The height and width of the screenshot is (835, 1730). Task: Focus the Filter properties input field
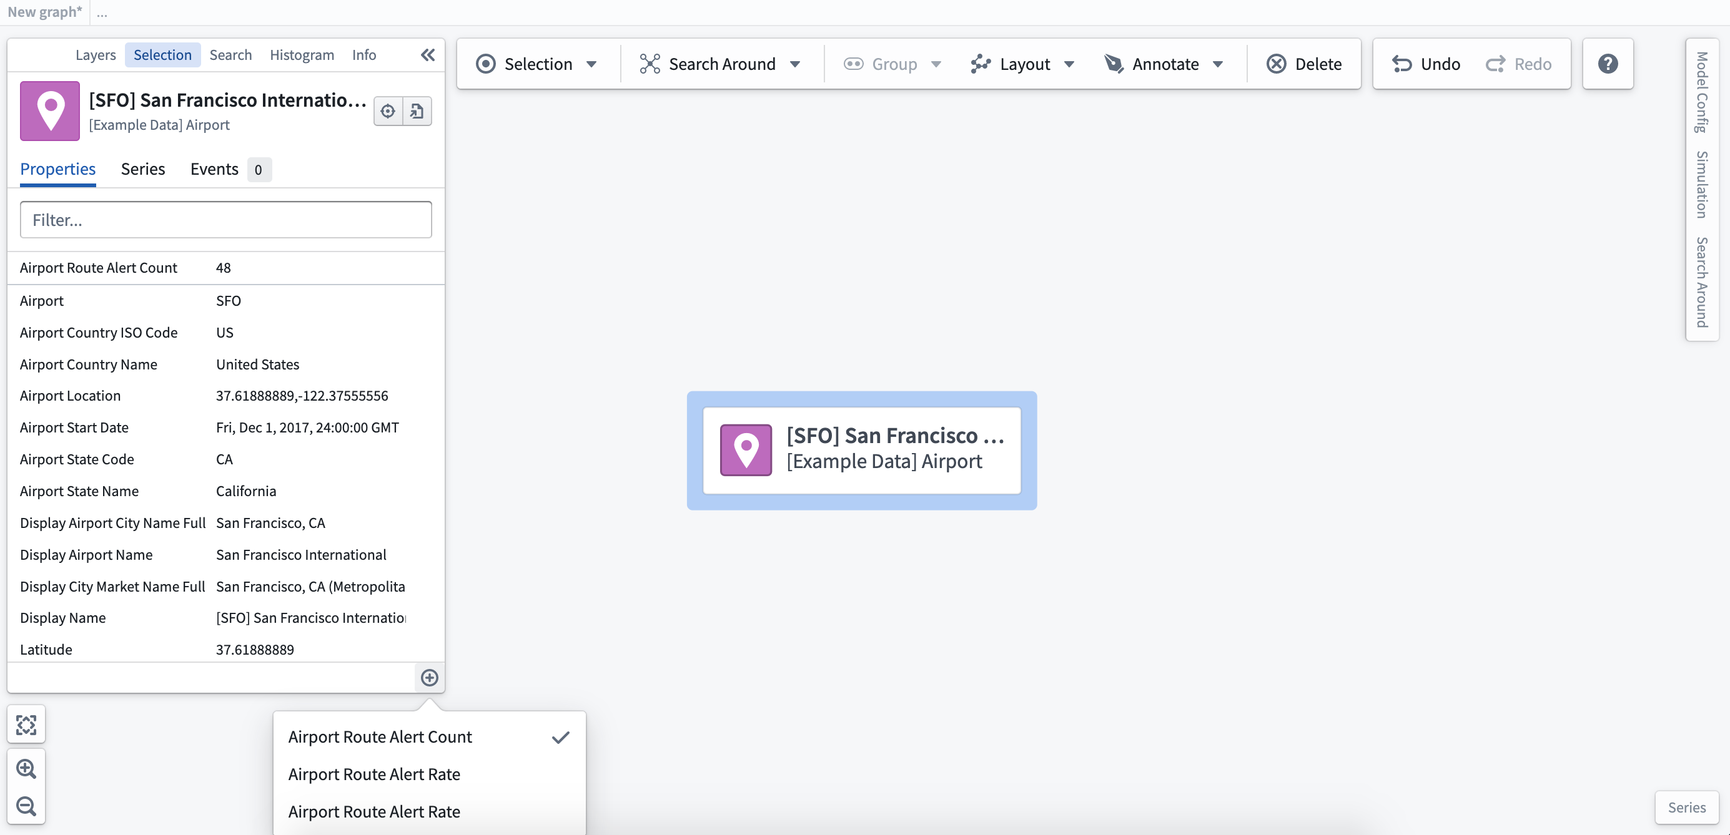pos(225,220)
